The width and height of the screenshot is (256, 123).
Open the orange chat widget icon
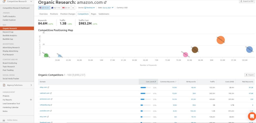point(252,116)
